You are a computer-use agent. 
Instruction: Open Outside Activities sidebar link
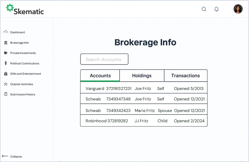(22, 84)
